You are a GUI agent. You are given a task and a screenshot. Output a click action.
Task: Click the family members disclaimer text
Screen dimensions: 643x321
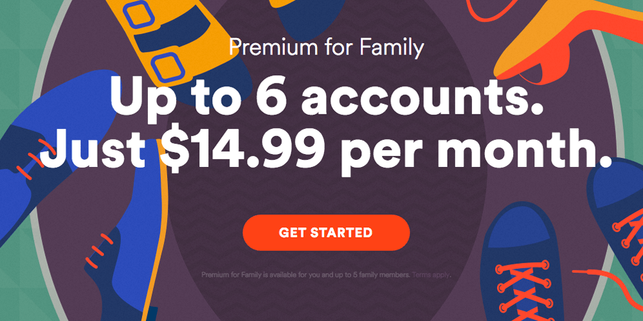[305, 275]
